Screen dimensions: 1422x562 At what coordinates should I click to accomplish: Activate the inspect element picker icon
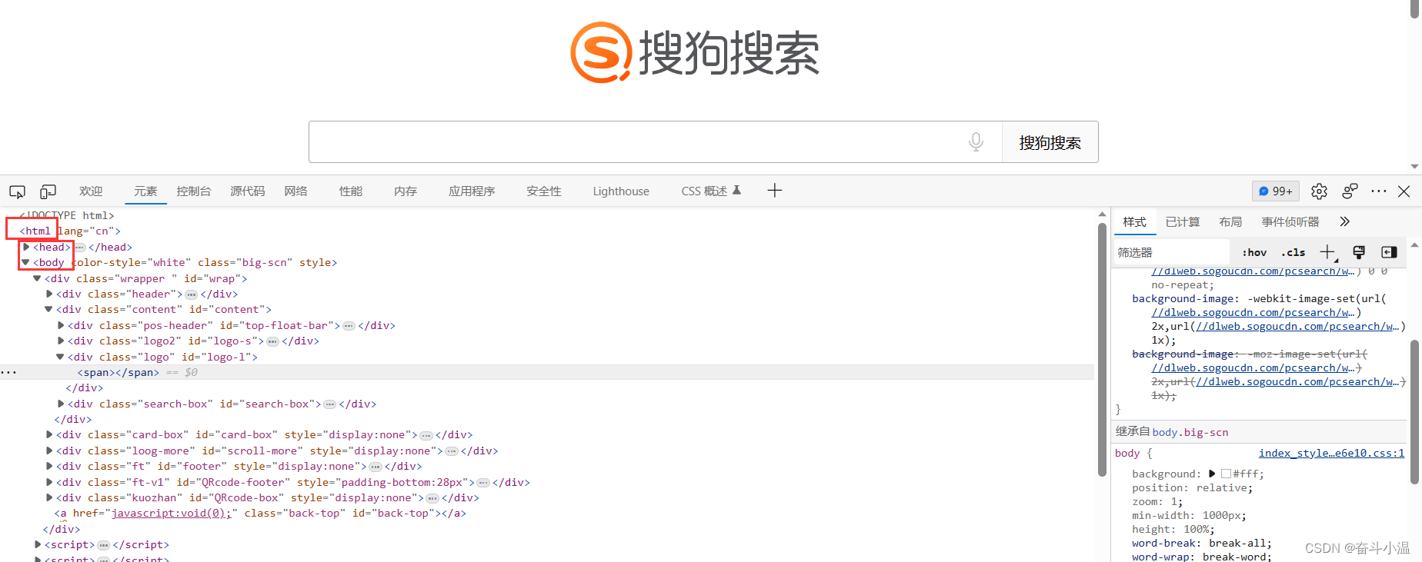coord(17,191)
